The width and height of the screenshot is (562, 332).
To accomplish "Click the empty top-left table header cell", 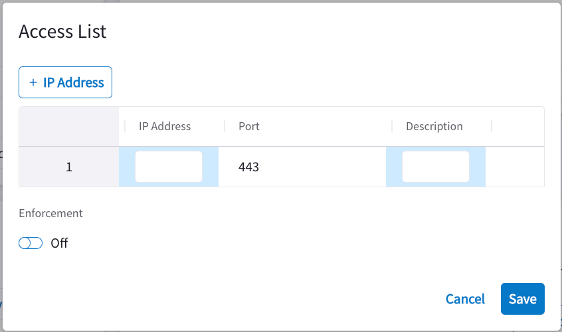I will 69,126.
